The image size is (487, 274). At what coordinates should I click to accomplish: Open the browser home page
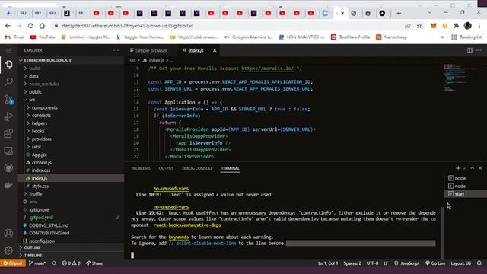pos(42,26)
